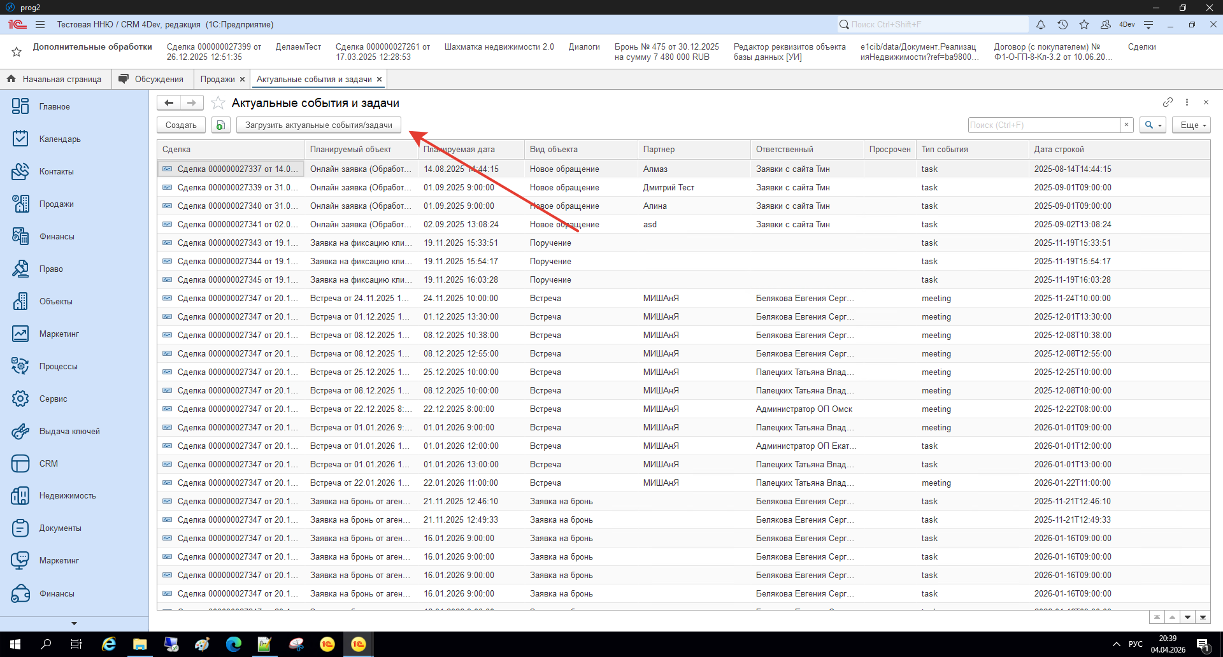Click the get link chain icon
This screenshot has height=657, width=1223.
coord(1167,102)
